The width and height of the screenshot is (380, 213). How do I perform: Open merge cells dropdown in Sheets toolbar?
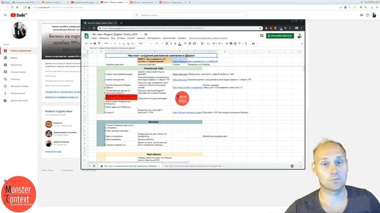click(x=195, y=43)
